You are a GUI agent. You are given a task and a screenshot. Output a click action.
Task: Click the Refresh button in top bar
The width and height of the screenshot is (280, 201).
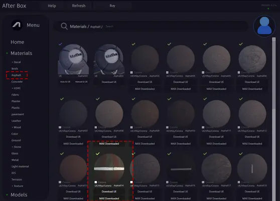[79, 6]
